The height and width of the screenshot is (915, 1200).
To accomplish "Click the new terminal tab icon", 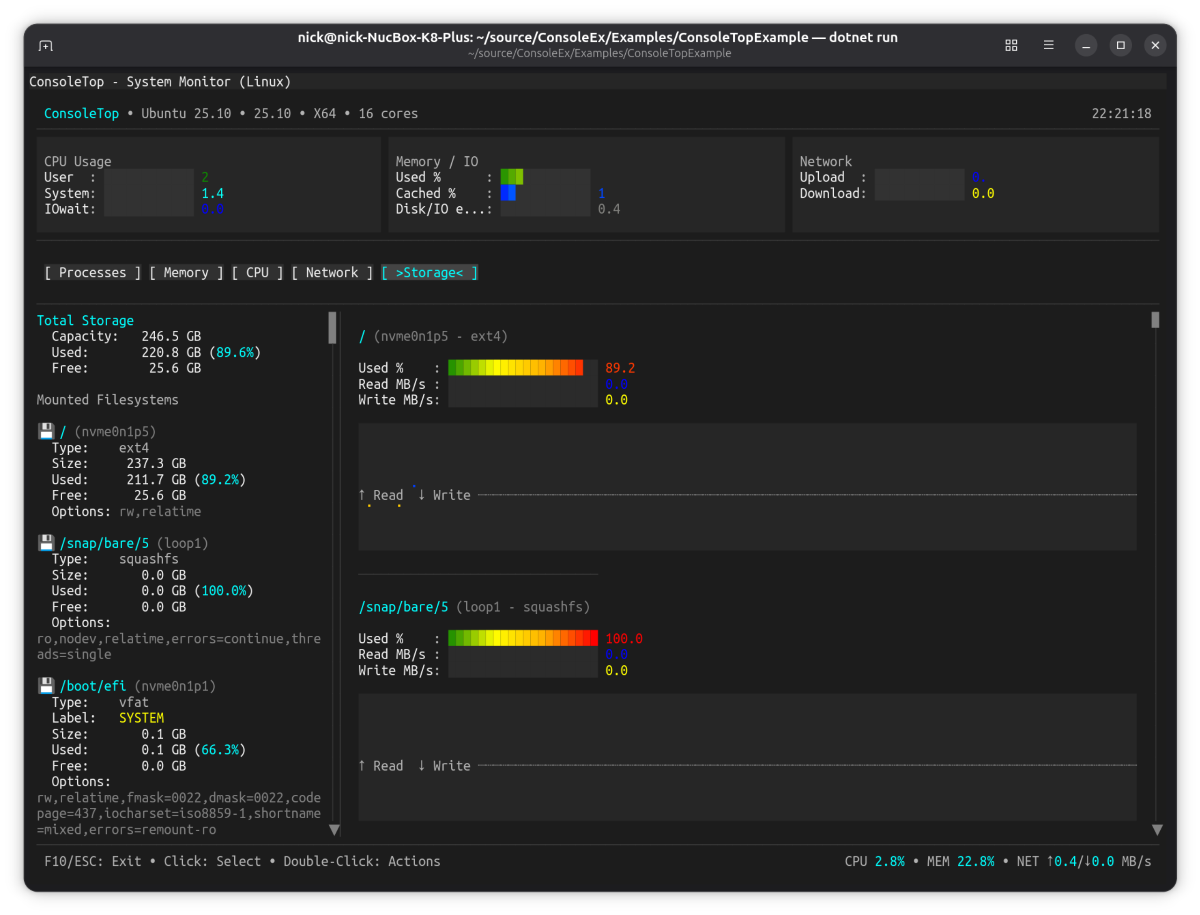I will click(x=46, y=46).
